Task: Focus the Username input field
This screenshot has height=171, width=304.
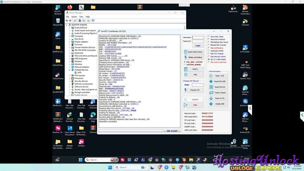Action: [198, 37]
